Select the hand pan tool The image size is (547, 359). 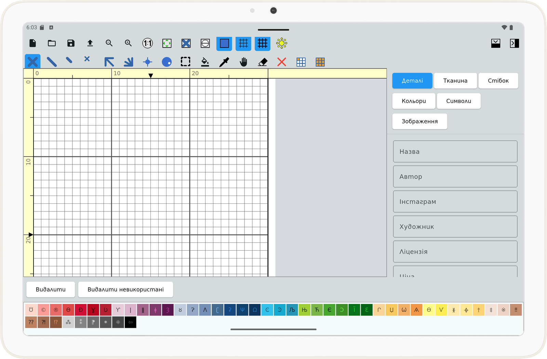point(243,62)
